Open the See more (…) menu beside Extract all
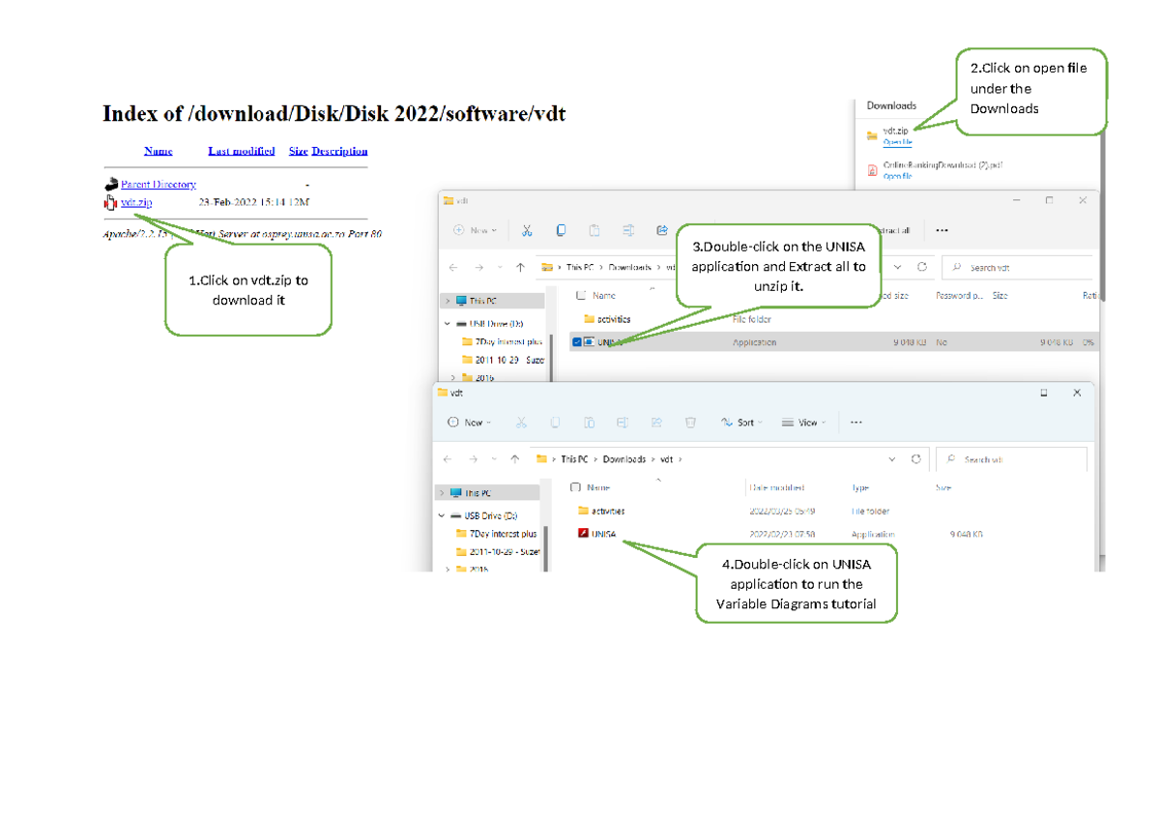 (942, 230)
